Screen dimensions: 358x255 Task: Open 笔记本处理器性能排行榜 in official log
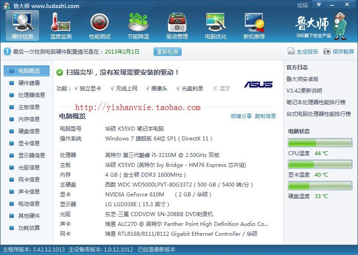click(316, 102)
